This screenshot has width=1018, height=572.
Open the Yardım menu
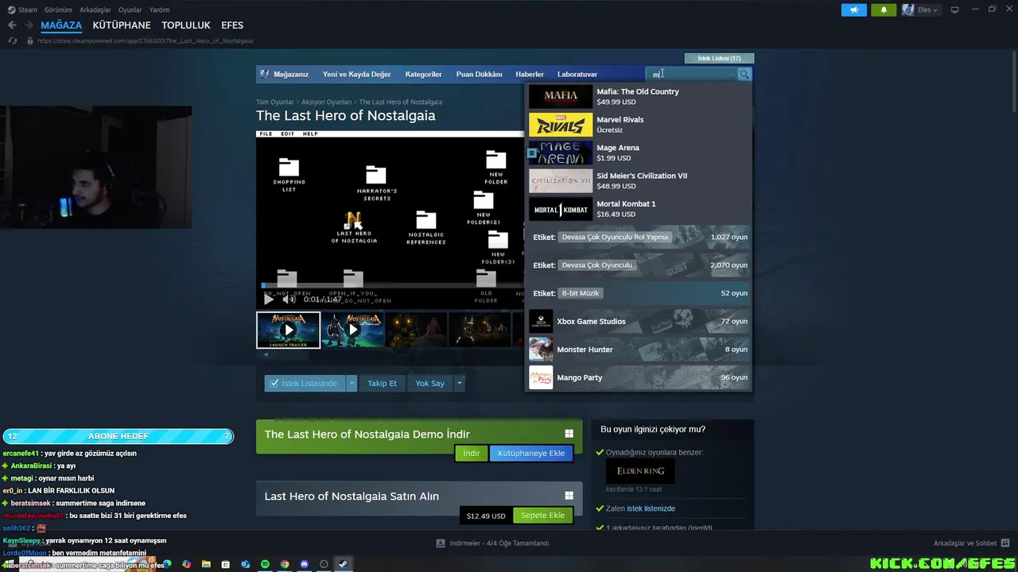(x=159, y=10)
